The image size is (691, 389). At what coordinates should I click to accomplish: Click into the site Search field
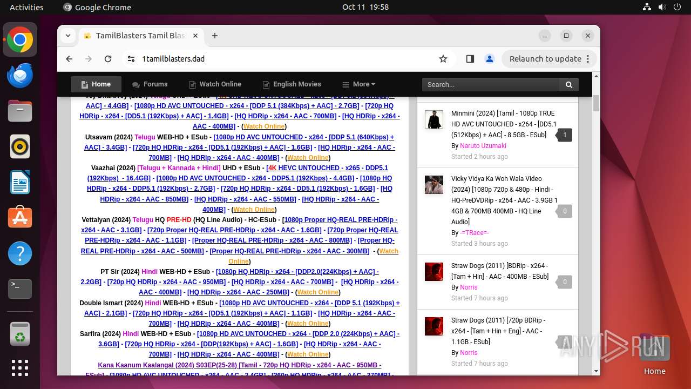point(491,84)
